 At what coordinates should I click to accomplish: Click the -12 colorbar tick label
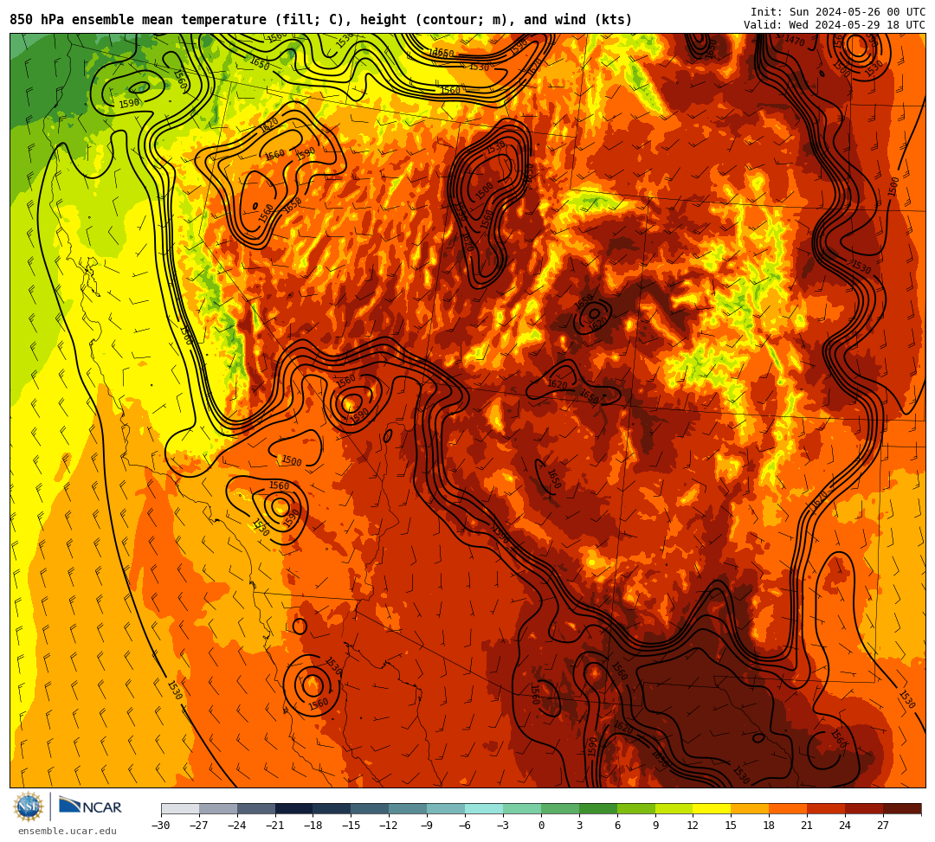coord(389,826)
